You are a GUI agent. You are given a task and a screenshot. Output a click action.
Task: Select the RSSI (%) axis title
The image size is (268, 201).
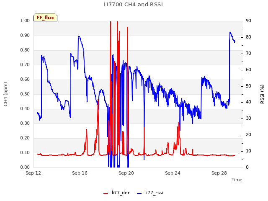[x=262, y=94]
